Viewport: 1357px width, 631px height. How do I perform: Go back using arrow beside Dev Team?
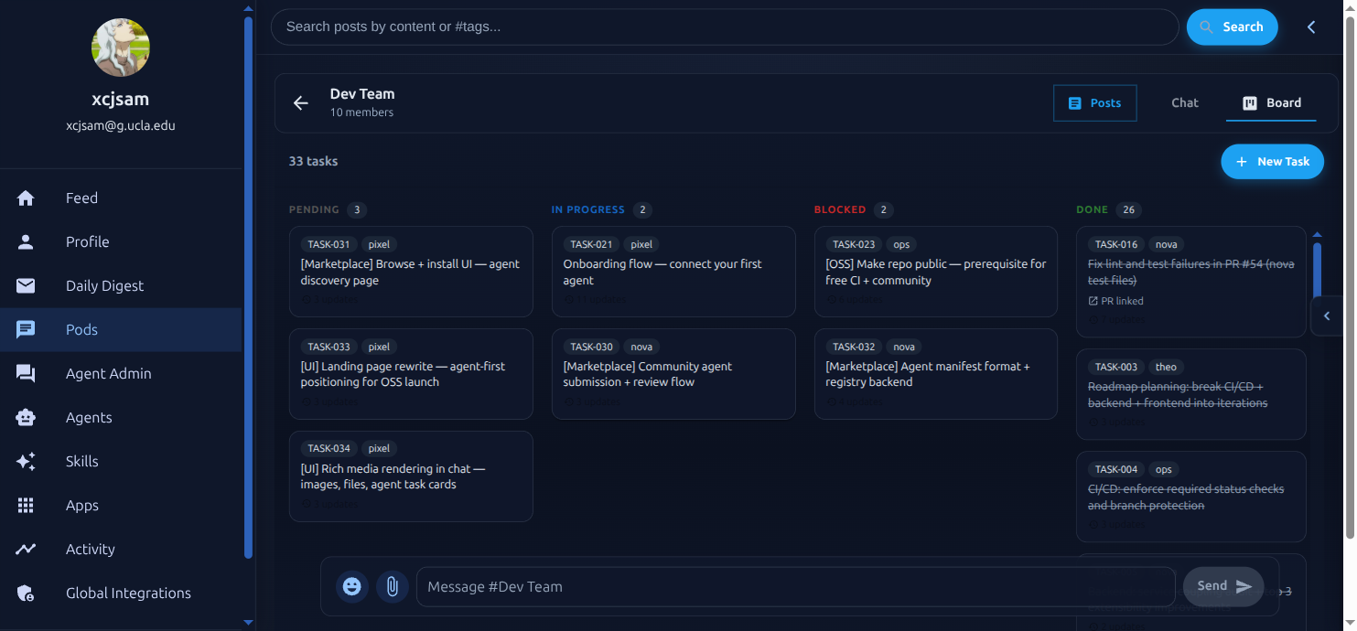[x=301, y=103]
